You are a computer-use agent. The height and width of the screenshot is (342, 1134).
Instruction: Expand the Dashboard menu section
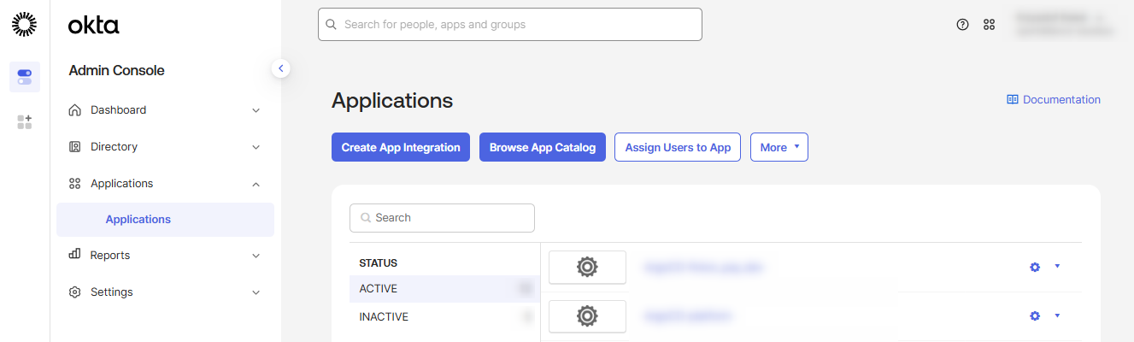tap(165, 110)
